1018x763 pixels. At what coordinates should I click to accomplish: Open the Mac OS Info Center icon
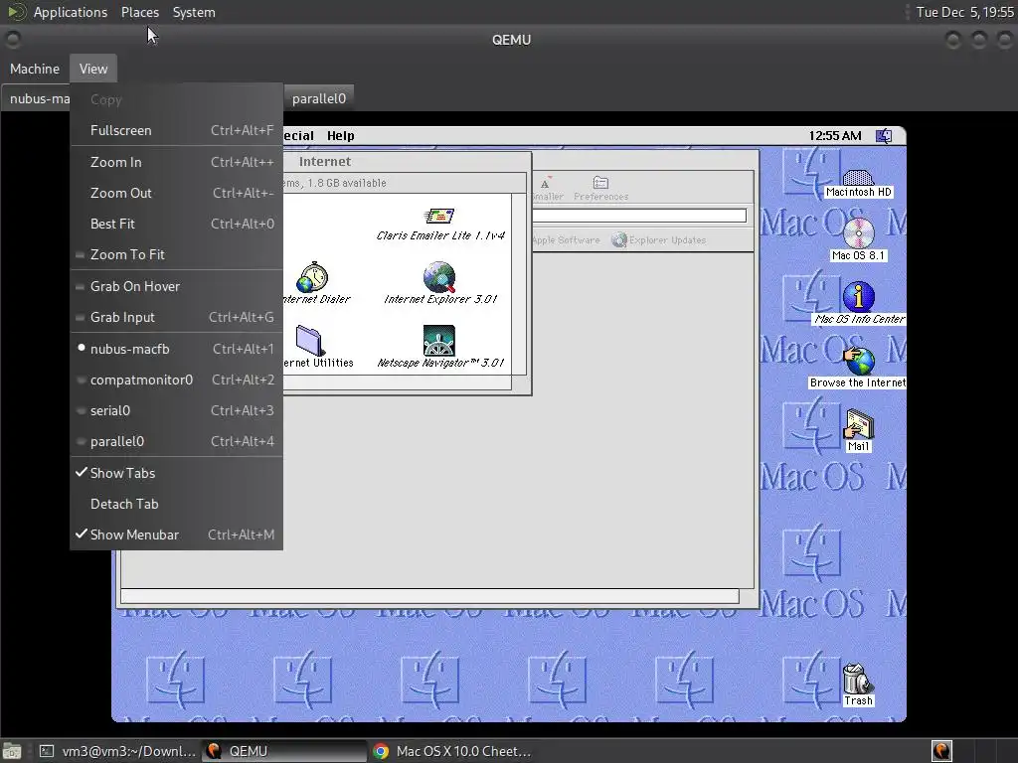point(858,297)
